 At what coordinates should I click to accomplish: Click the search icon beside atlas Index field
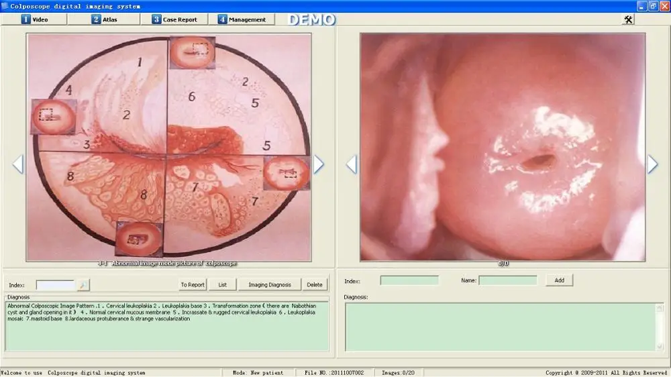(x=83, y=285)
